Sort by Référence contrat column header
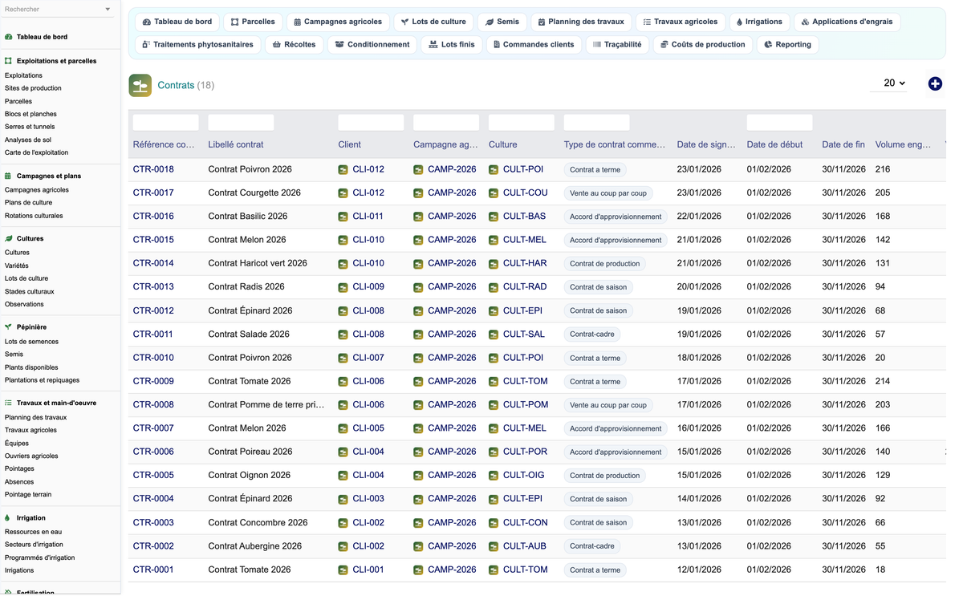This screenshot has width=963, height=596. tap(164, 145)
